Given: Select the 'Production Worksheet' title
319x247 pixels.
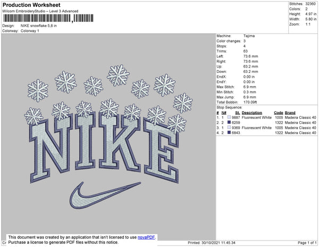Looking at the screenshot, I should tap(31, 5).
